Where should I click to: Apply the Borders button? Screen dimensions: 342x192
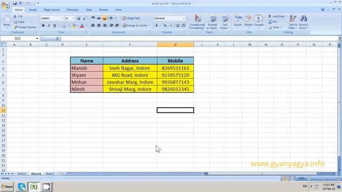pos(64,26)
